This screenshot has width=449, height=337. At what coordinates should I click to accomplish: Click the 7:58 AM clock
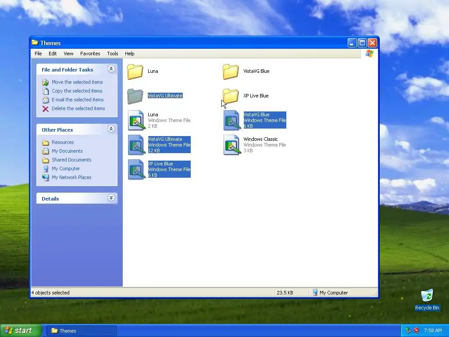click(433, 330)
